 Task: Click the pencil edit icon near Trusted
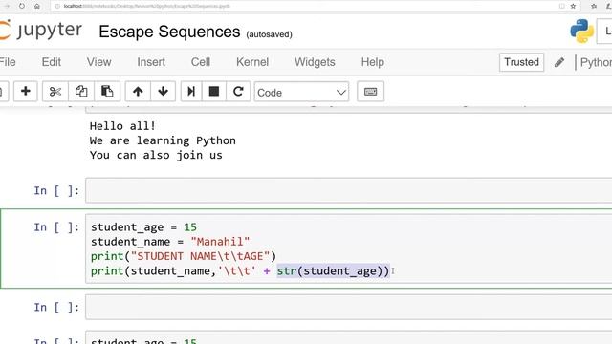point(559,62)
